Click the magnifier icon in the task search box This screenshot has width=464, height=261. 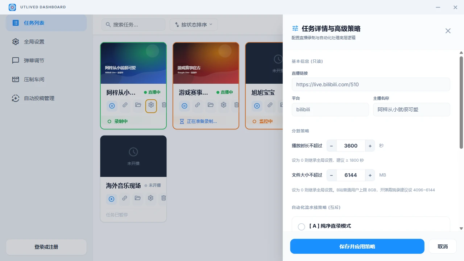tap(108, 25)
